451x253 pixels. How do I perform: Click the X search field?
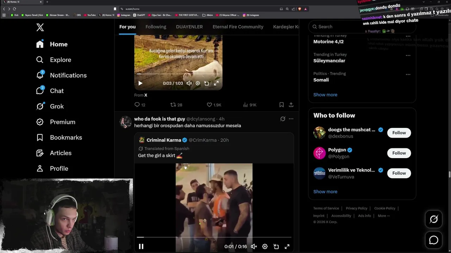click(362, 27)
